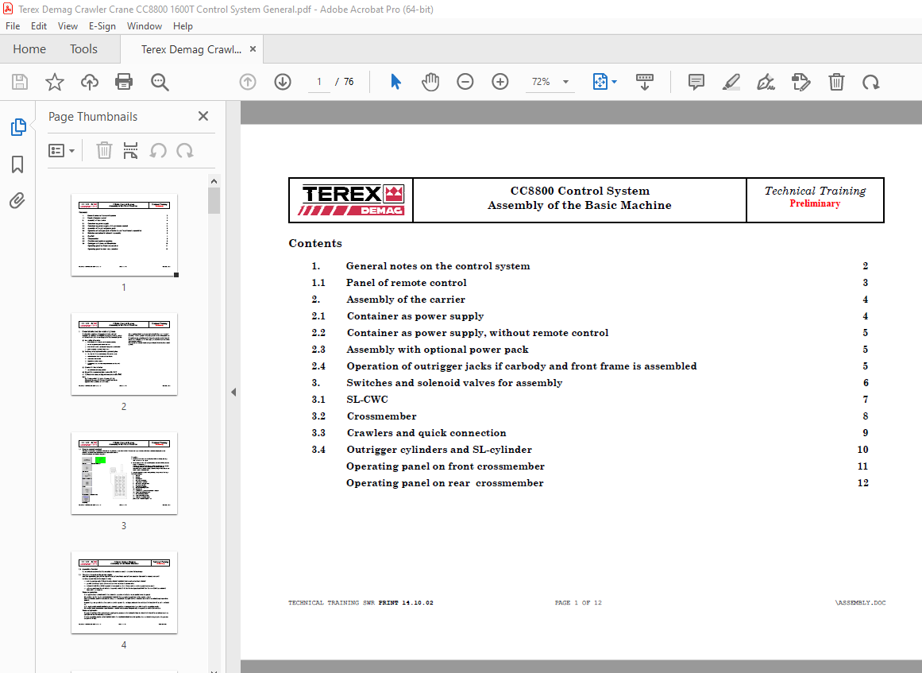Open the Bookmarks sidebar panel
This screenshot has height=673, width=922.
[17, 164]
